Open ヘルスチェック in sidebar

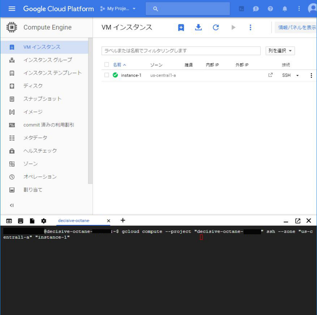pos(44,151)
